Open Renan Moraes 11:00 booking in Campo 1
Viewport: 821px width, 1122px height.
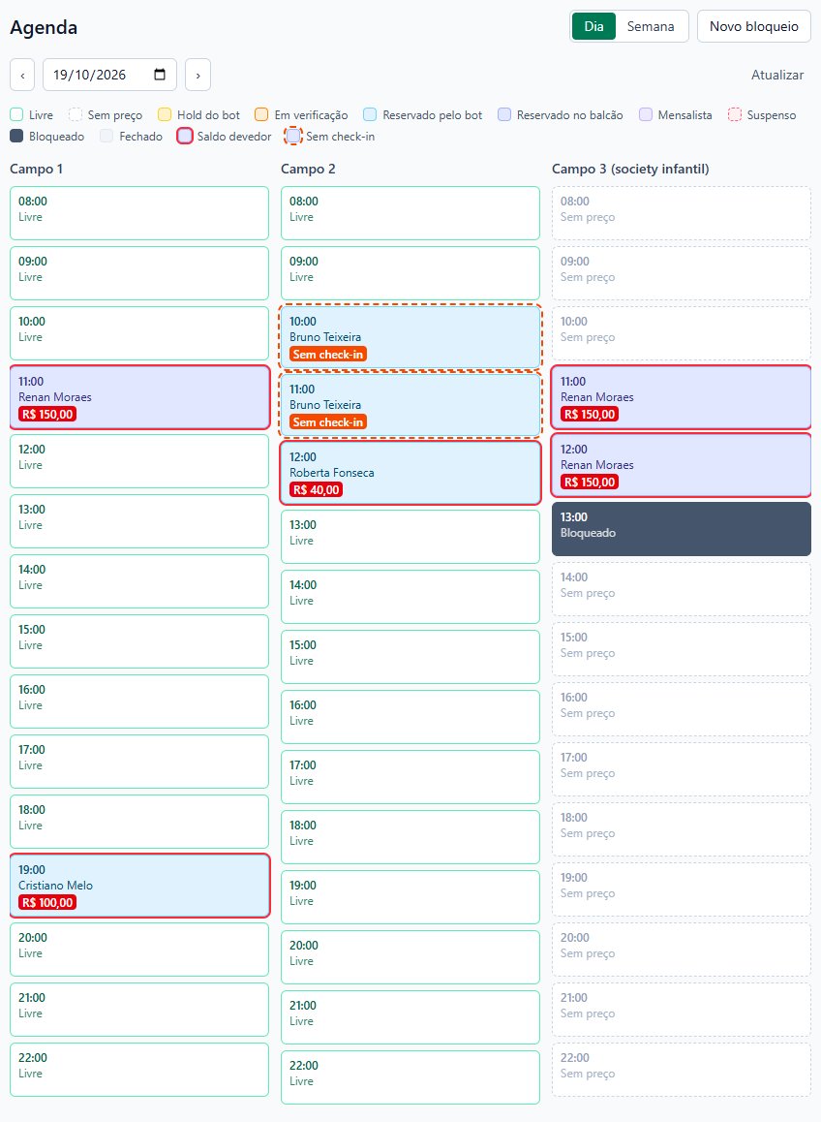pos(139,397)
